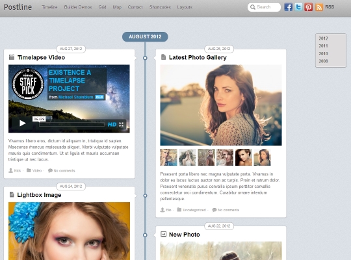Viewport: 351px width, 260px height.
Task: Open the New Photo post title
Action: coord(184,235)
